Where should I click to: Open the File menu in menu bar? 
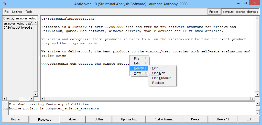click(x=6, y=12)
